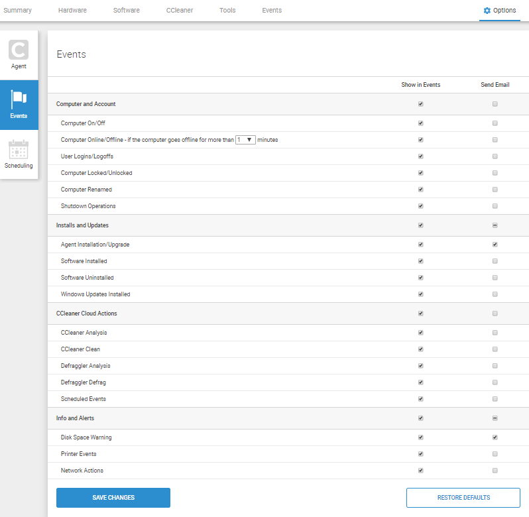Open the Agent settings icon in sidebar
The image size is (529, 517).
pos(19,50)
